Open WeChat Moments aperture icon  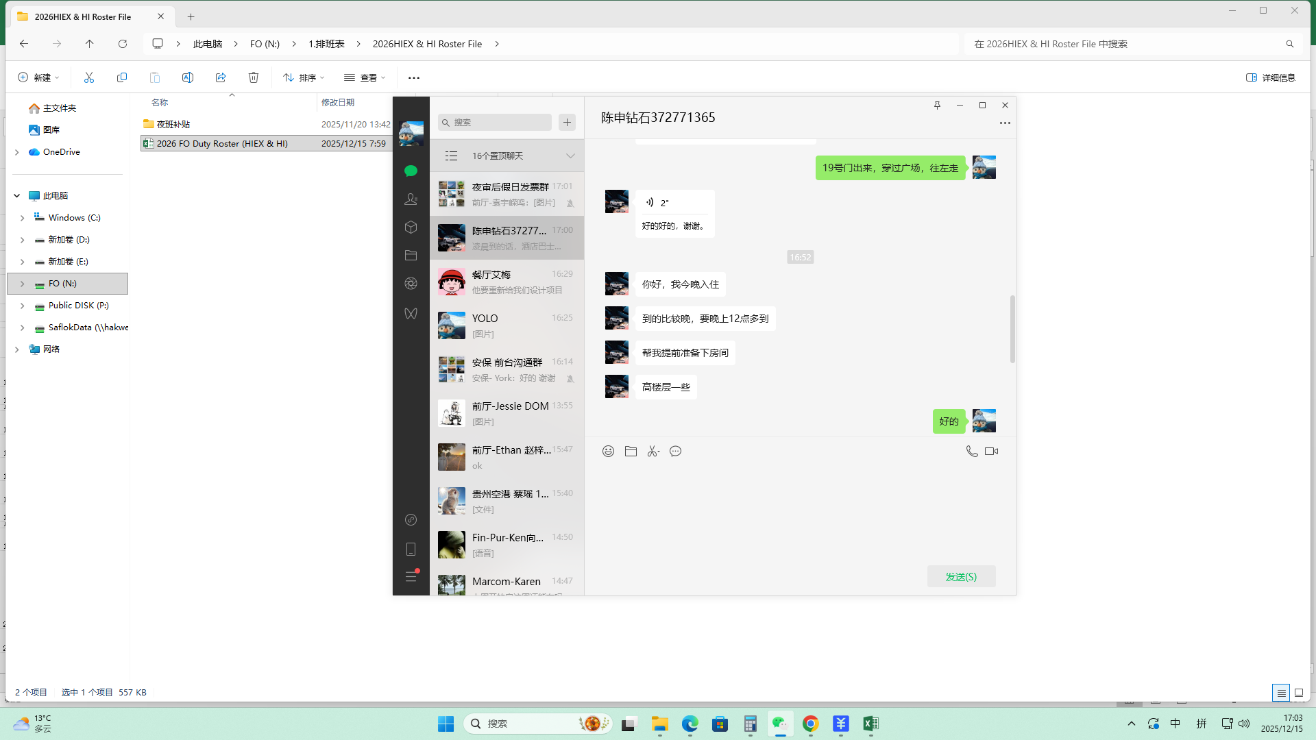point(411,283)
